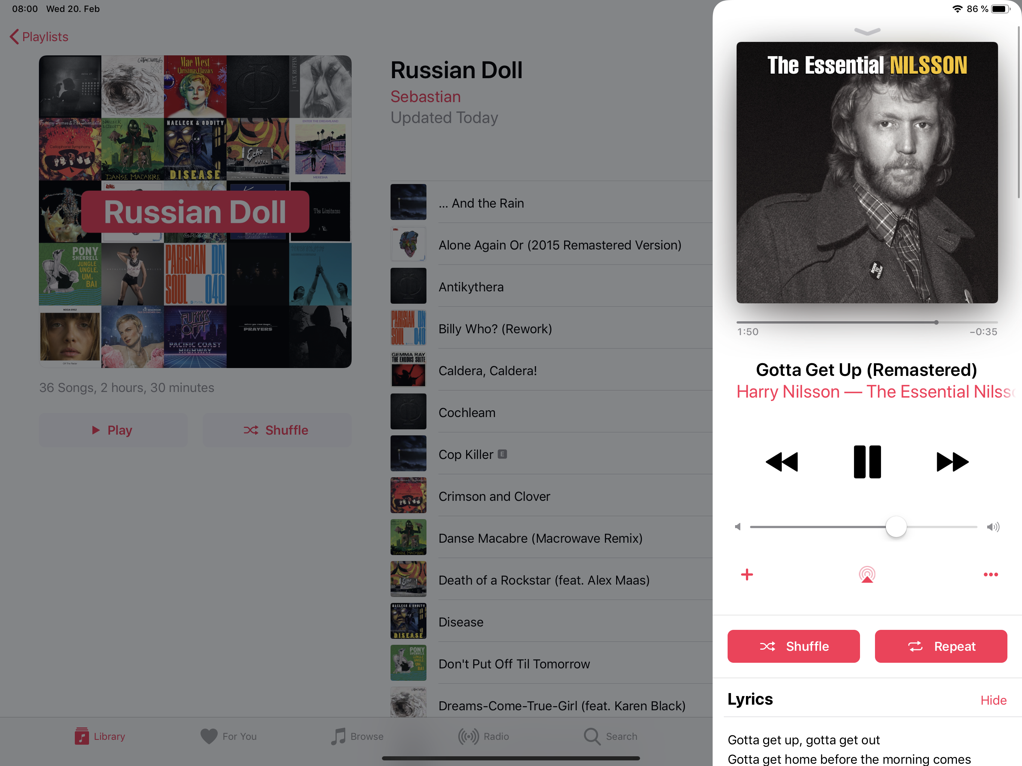Skip to the next track
1022x766 pixels.
(x=952, y=462)
